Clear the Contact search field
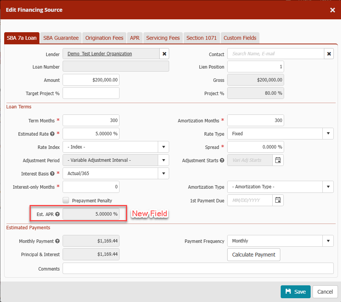Viewport: 341px width, 302px height. [329, 54]
